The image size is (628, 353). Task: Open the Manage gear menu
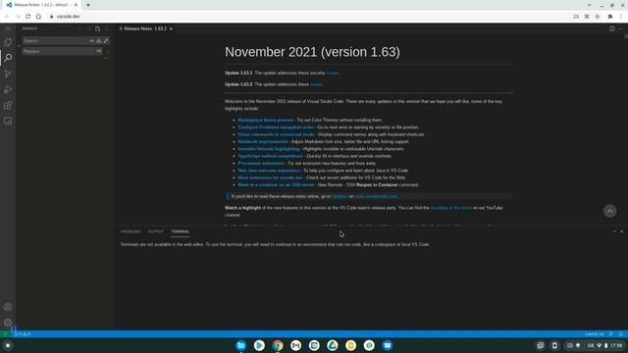pos(8,323)
